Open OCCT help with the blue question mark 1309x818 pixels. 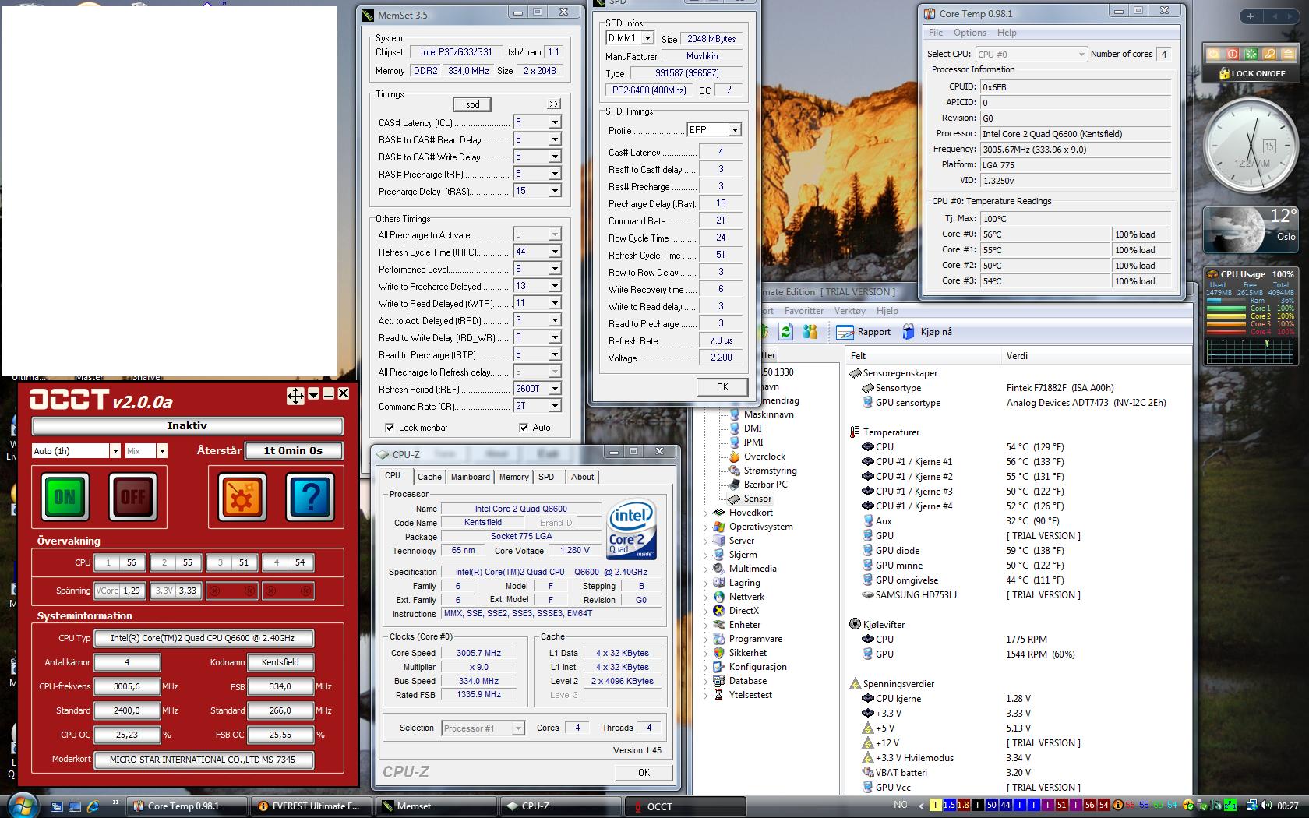point(310,496)
